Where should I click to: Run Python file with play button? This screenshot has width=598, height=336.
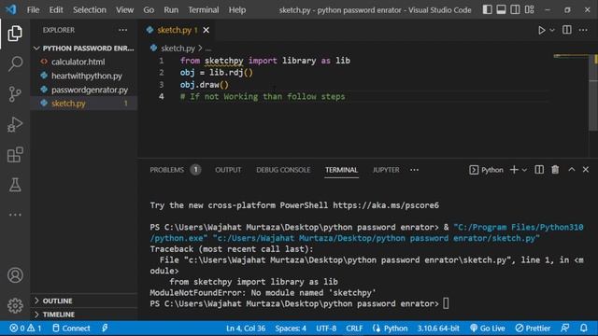pyautogui.click(x=541, y=30)
